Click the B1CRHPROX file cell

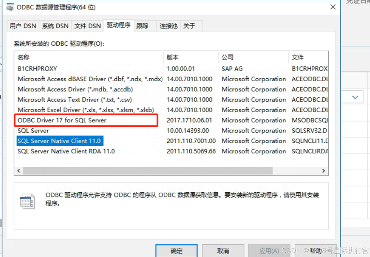pyautogui.click(x=310, y=69)
